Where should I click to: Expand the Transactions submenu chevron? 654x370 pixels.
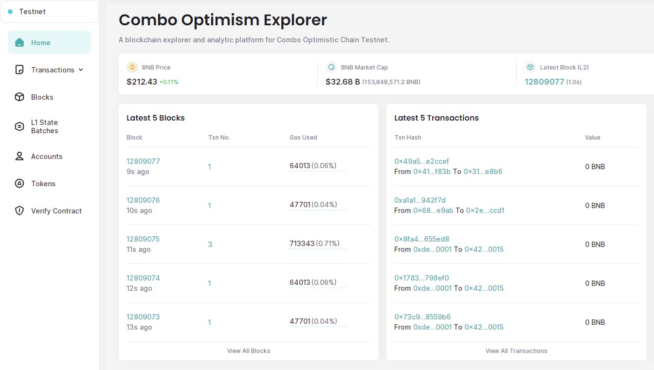coord(81,70)
